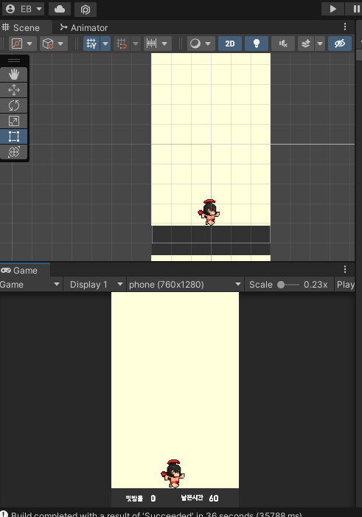Select the Rotate tool

(14, 105)
